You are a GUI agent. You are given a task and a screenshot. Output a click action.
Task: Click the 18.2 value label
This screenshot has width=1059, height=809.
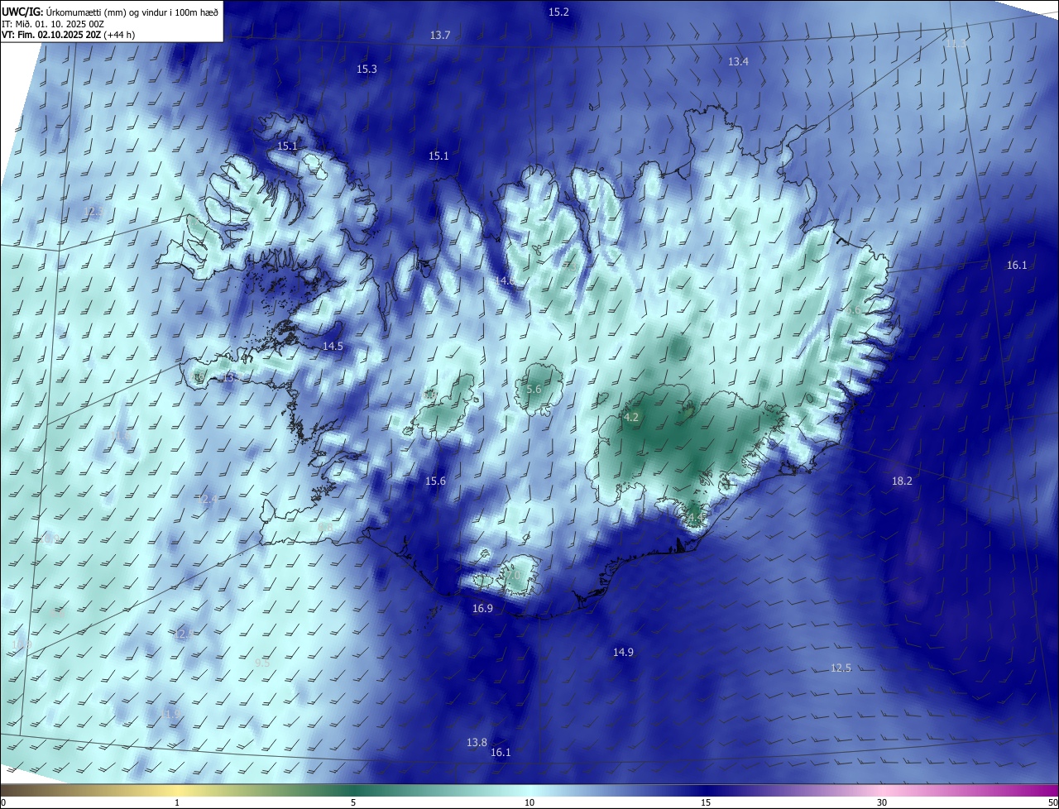point(902,481)
